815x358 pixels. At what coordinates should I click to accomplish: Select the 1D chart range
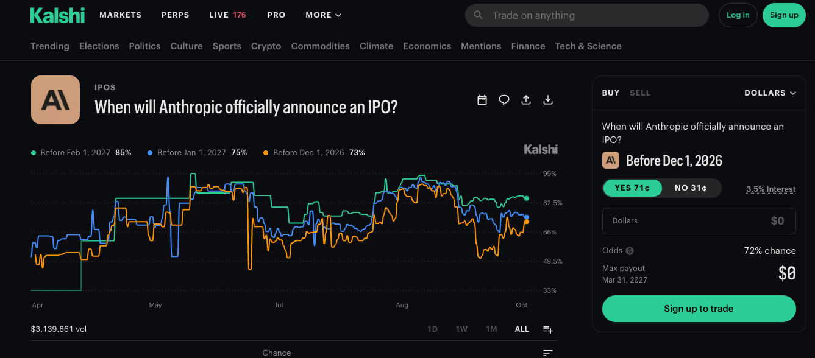432,329
